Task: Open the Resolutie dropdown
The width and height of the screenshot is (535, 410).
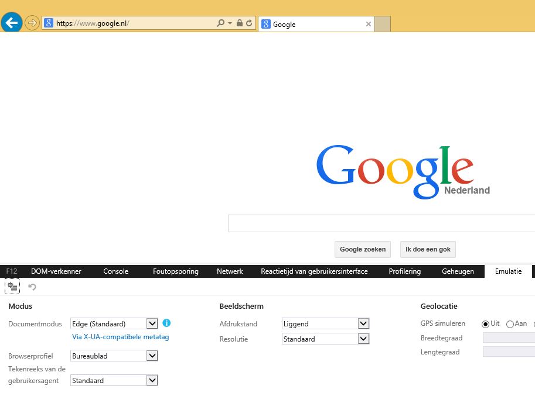Action: (x=325, y=339)
